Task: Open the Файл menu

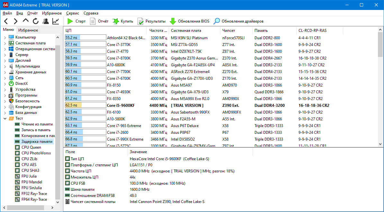Action: 7,13
